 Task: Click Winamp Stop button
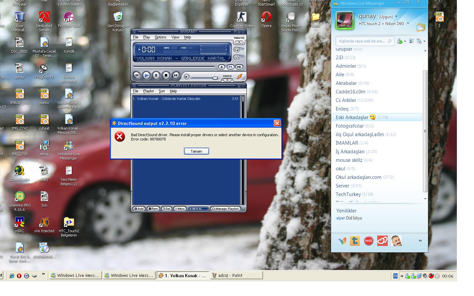coord(166,75)
